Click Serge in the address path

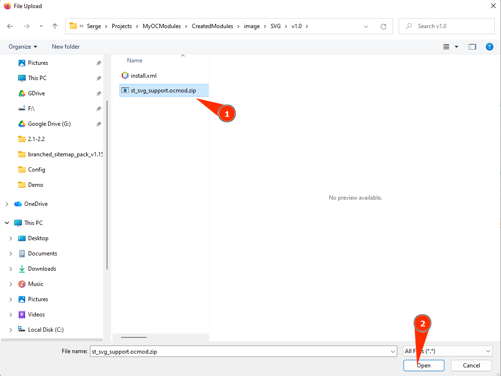(x=94, y=26)
